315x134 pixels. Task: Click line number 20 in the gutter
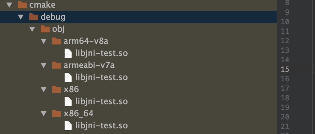285,117
